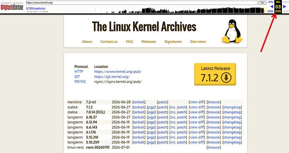Select JUN in the Wayback month navigation

(271, 2)
